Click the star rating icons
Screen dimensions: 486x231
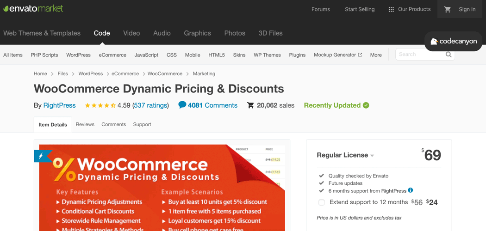(x=100, y=105)
